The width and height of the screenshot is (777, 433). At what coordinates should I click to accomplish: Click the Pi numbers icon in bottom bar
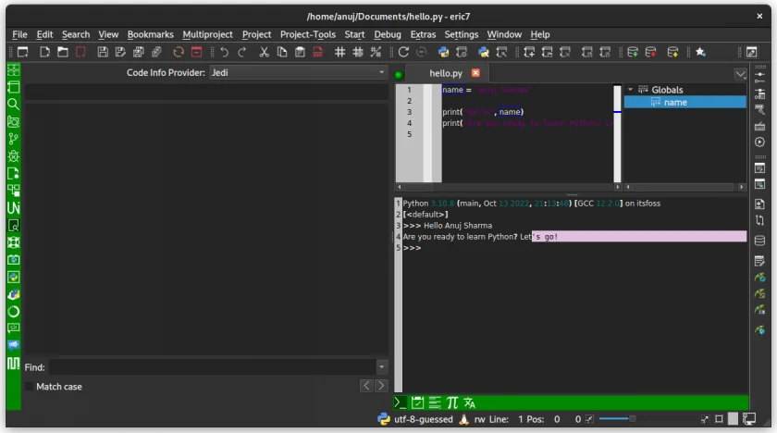click(452, 402)
